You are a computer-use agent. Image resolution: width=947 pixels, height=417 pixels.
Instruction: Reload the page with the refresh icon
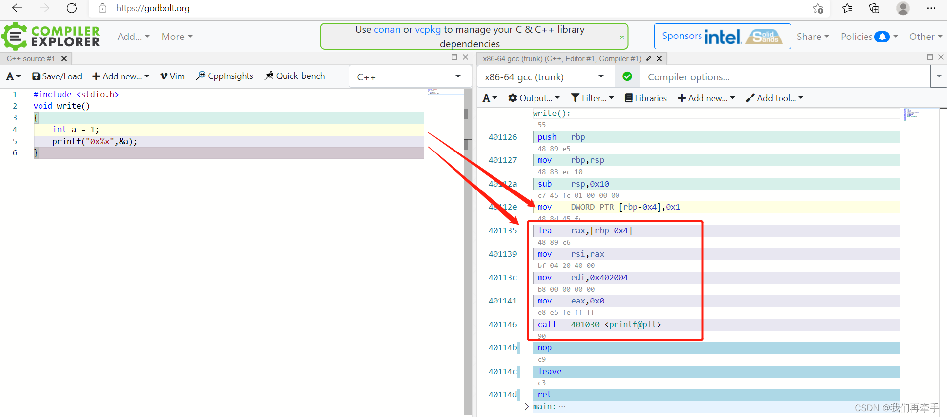tap(72, 8)
